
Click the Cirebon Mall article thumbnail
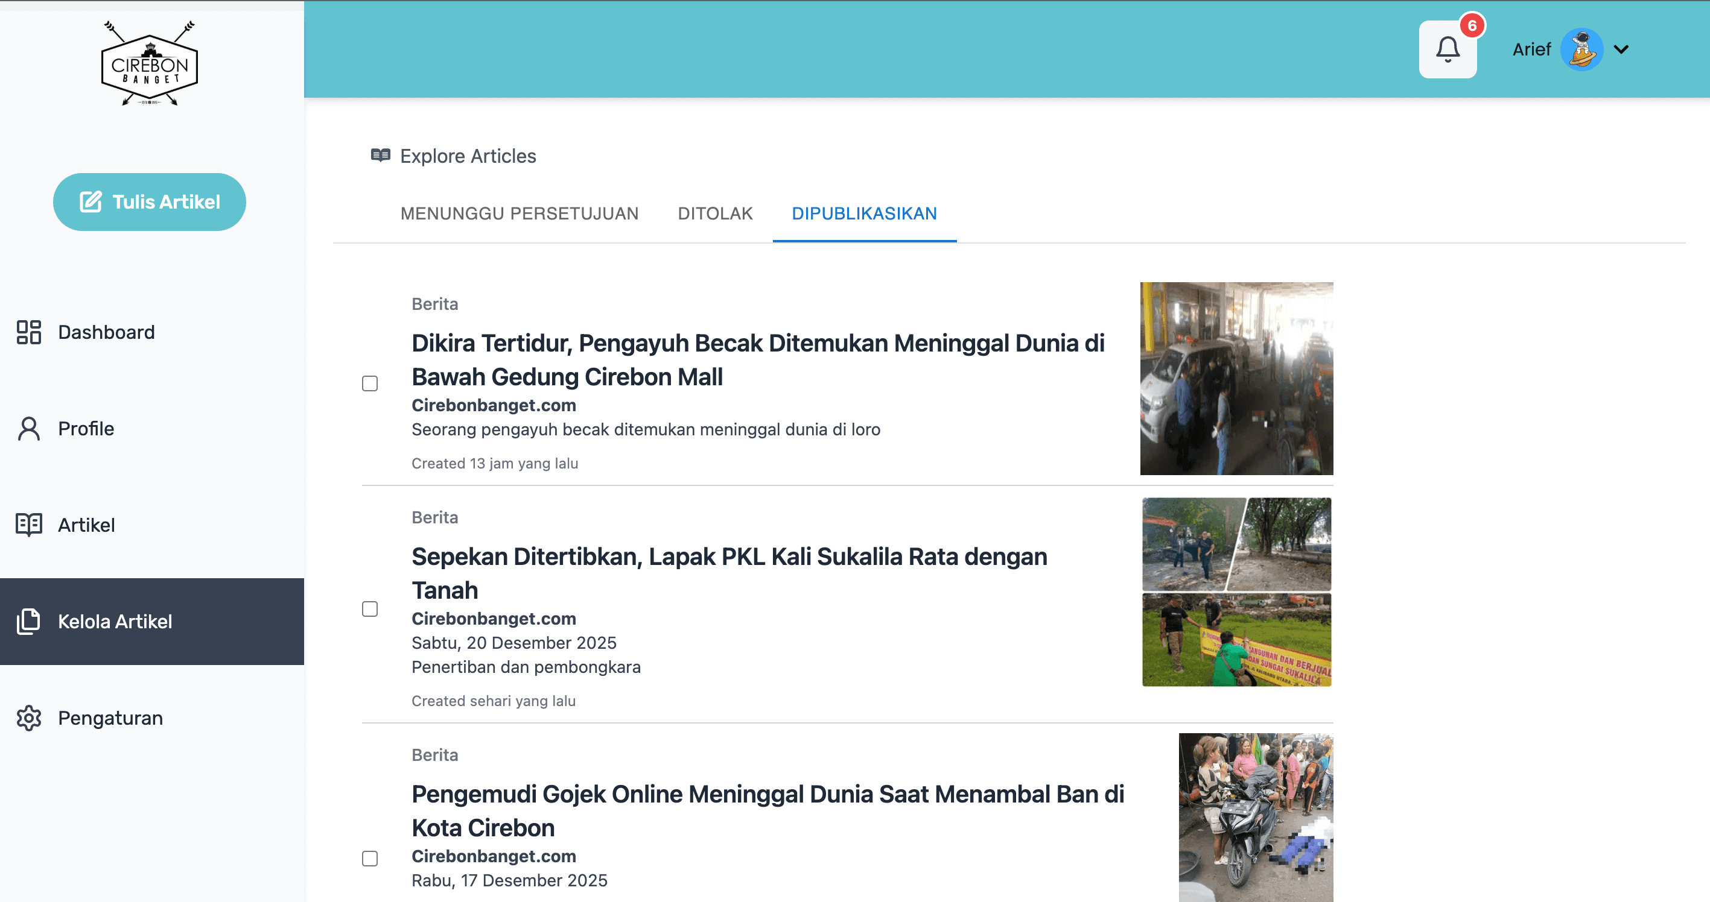coord(1236,378)
